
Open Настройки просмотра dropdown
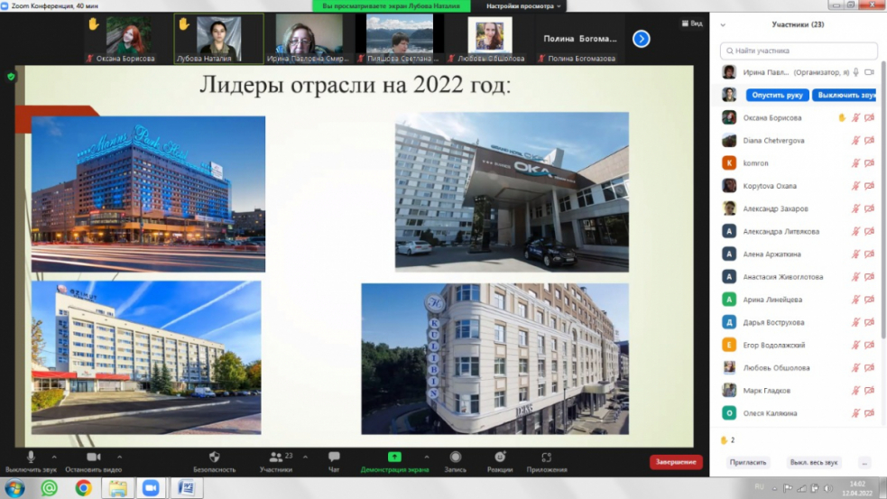point(523,6)
